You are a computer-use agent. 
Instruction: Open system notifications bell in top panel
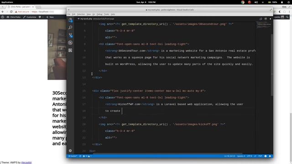[x=282, y=2]
